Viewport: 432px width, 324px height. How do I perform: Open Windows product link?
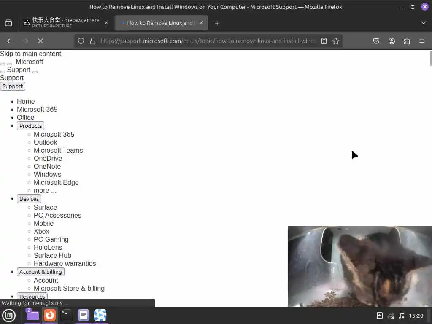pyautogui.click(x=47, y=174)
